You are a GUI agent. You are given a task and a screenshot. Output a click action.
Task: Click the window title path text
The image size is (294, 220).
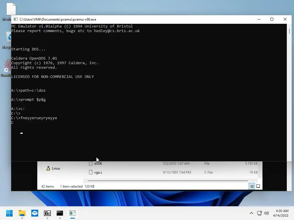(58, 19)
